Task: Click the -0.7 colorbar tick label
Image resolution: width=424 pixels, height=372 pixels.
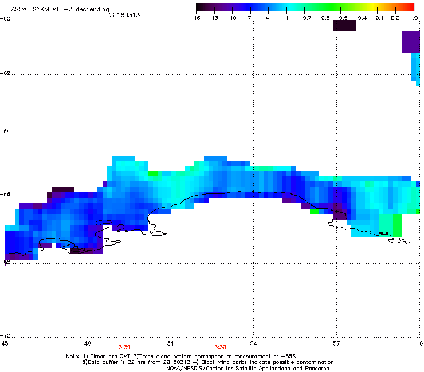Action: coord(305,18)
